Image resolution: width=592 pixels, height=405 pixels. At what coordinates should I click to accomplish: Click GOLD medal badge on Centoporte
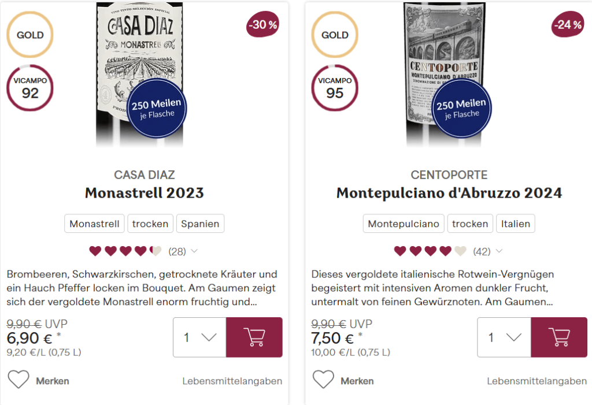tap(335, 35)
